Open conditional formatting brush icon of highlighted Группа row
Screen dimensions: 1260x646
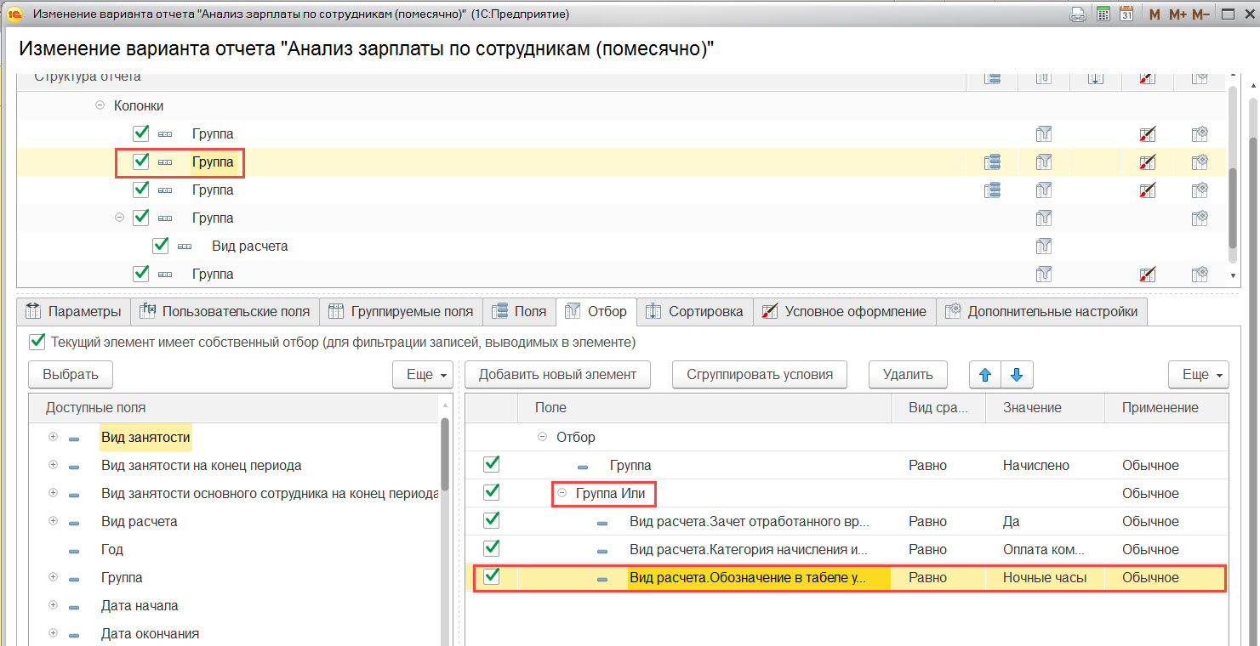1148,161
